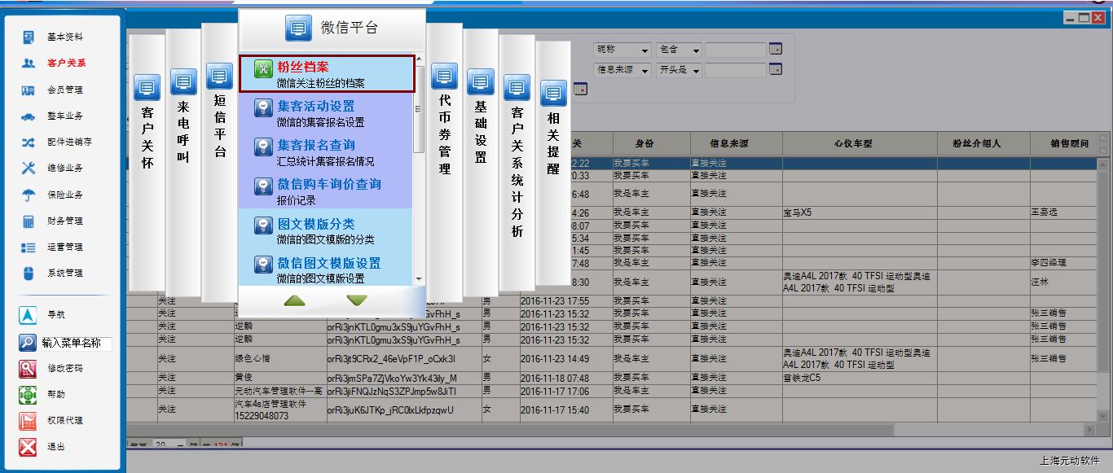Click green down arrow in menu panel
This screenshot has width=1113, height=473.
357,300
